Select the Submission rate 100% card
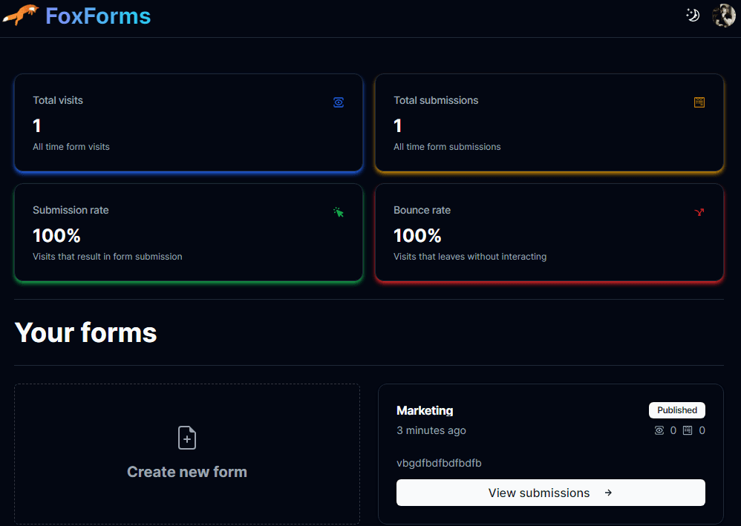The width and height of the screenshot is (741, 526). coord(188,233)
